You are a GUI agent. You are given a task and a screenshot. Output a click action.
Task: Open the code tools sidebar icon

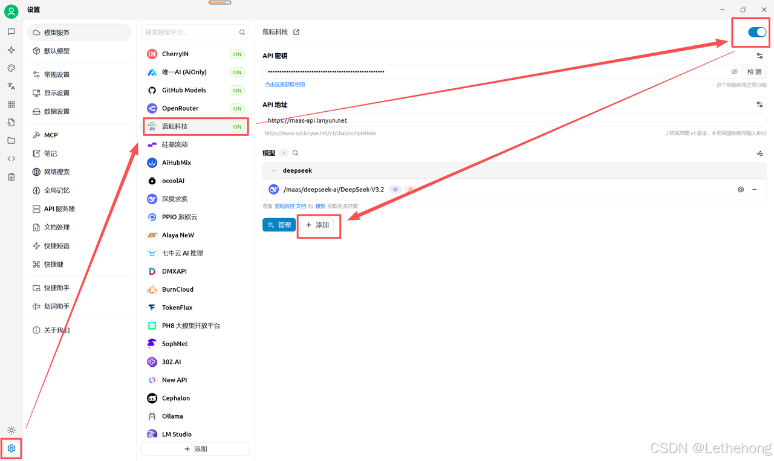click(11, 159)
